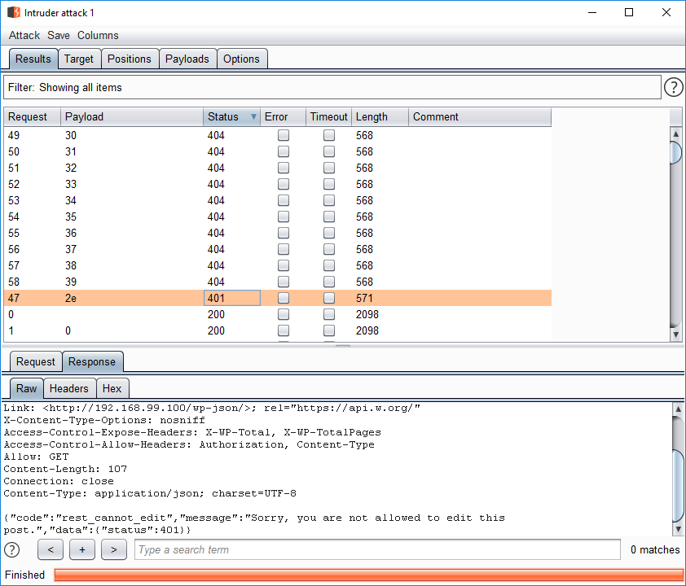Click the plus search options button

tap(82, 549)
